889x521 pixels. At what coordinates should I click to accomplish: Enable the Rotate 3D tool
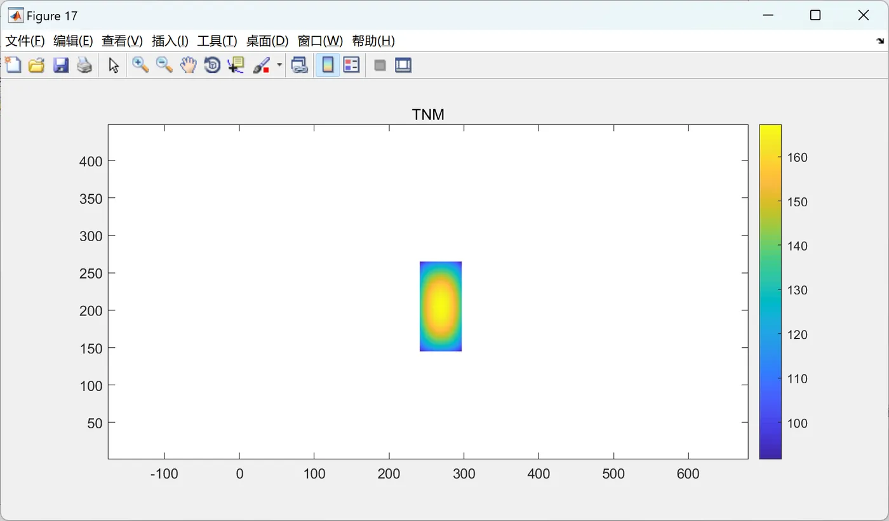click(x=212, y=65)
